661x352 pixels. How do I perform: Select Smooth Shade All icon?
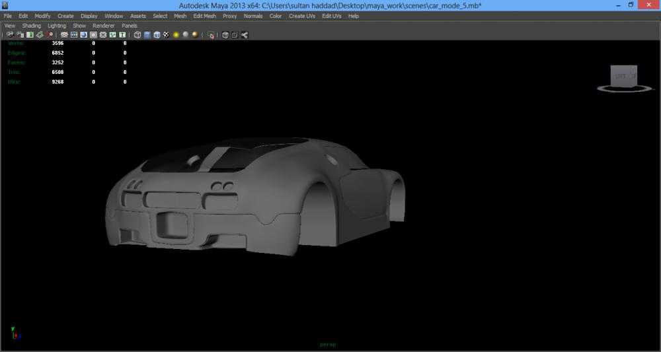click(x=147, y=35)
